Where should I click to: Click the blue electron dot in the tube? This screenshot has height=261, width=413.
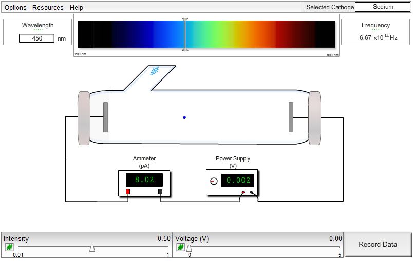(x=184, y=117)
